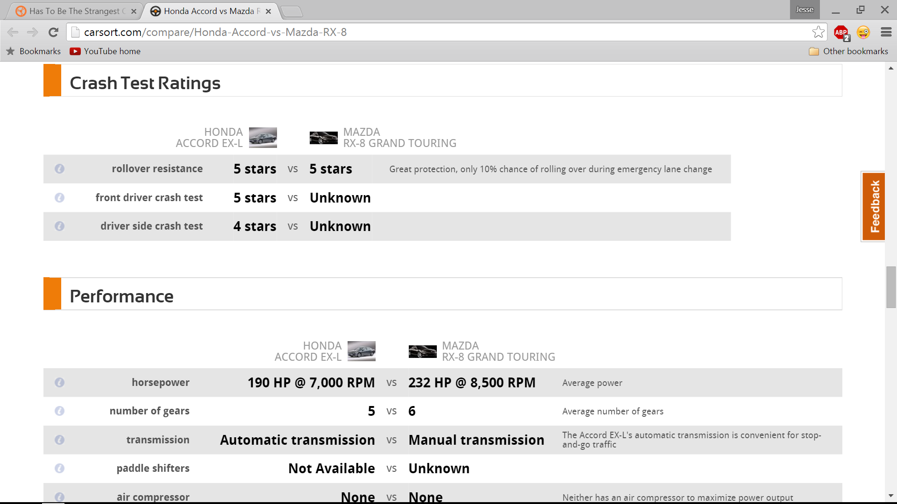Click '4 stars' driver side value

(x=255, y=226)
